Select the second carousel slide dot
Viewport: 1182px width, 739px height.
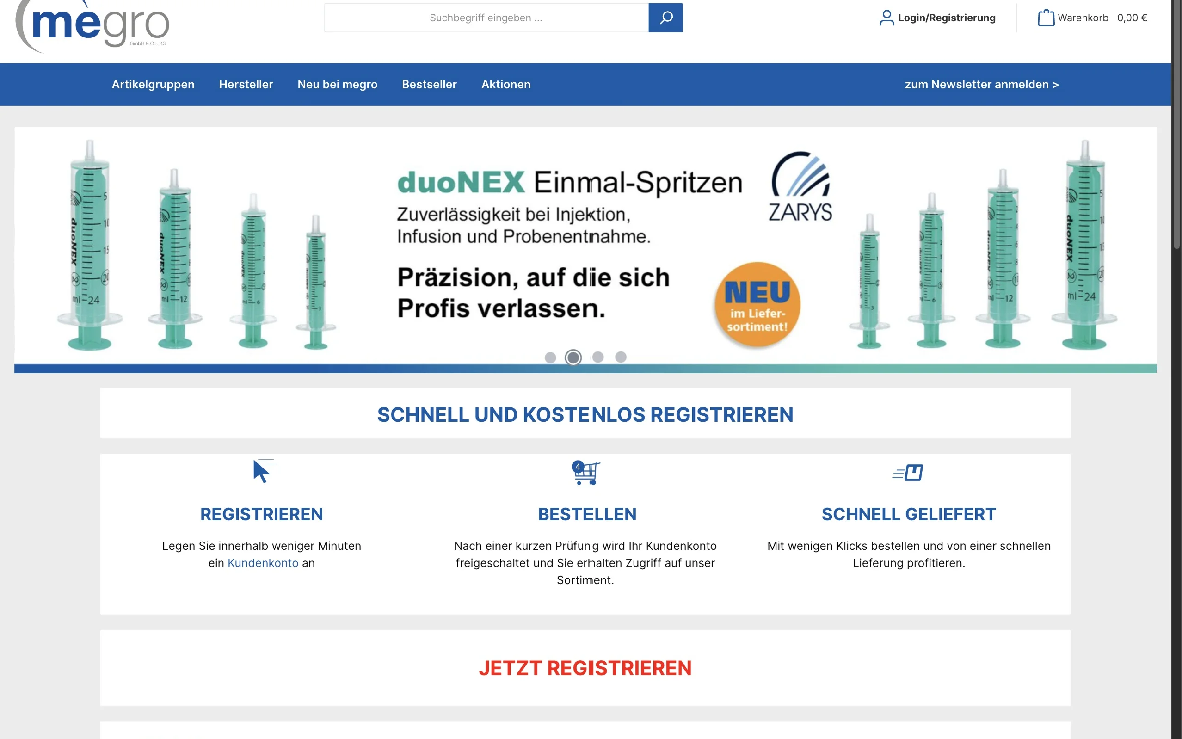click(573, 358)
